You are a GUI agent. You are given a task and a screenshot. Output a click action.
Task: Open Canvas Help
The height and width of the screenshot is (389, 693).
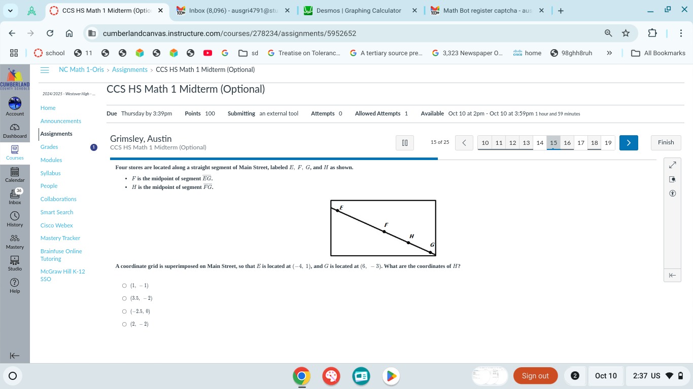15,286
